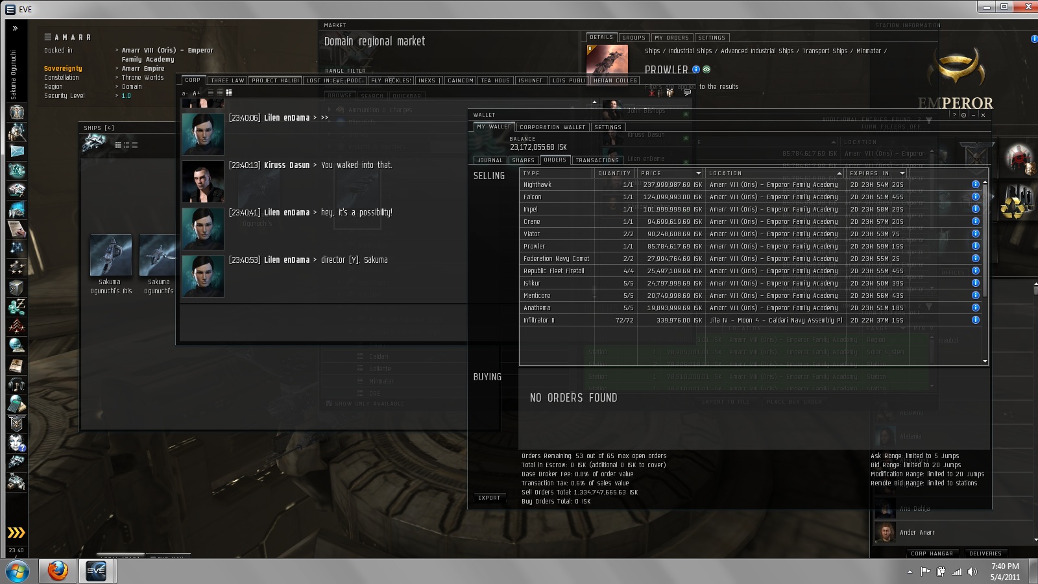Open the Journal book icon in Neocom
Viewport: 1038px width, 584px height.
17,365
